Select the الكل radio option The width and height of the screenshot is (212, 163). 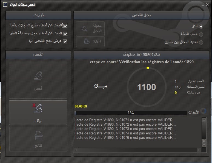point(201,26)
